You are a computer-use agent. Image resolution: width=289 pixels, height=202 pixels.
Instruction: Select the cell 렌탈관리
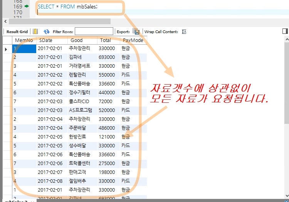[x=82, y=75]
